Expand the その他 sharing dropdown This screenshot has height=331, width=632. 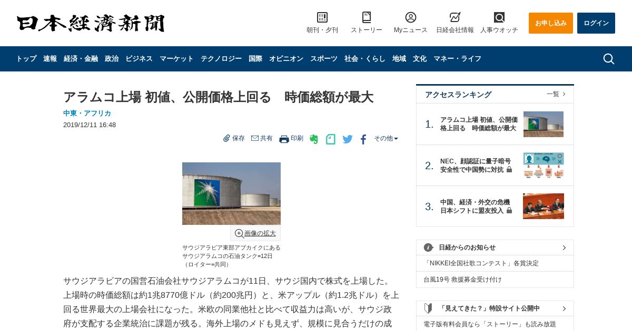pyautogui.click(x=386, y=138)
